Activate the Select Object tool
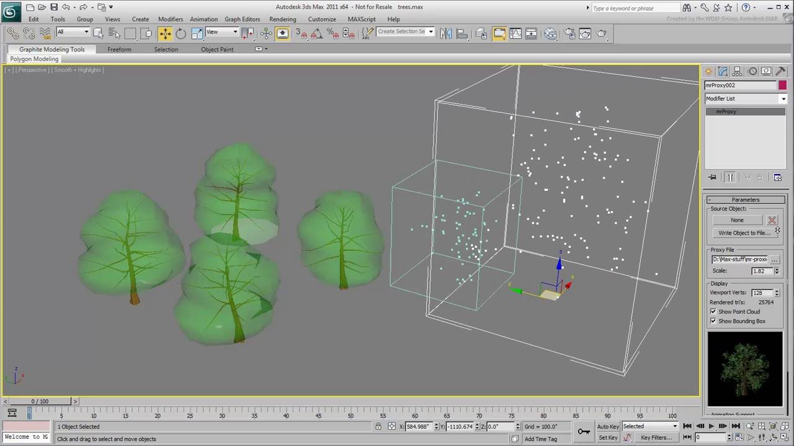794x446 pixels. pyautogui.click(x=98, y=33)
